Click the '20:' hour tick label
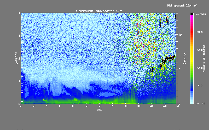Screen dimensions: 209x130 (x=152, y=106)
